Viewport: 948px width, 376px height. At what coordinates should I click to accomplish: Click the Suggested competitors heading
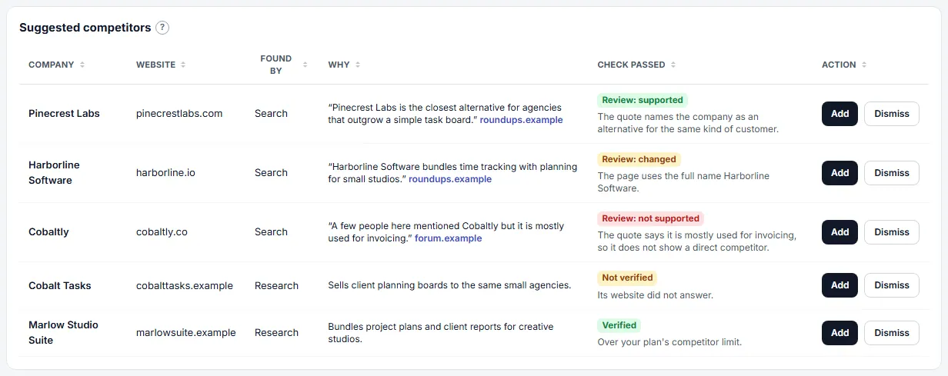[85, 28]
